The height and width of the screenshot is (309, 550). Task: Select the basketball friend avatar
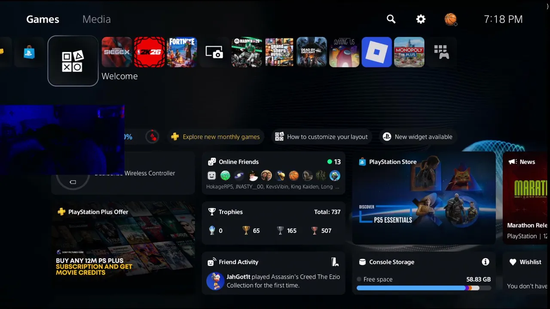coord(294,176)
